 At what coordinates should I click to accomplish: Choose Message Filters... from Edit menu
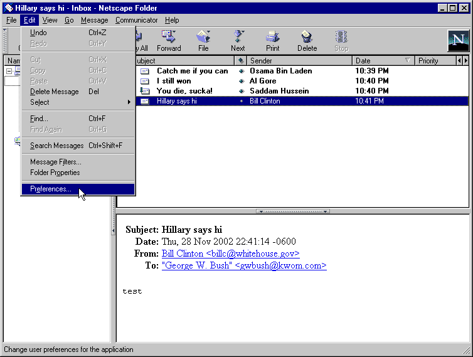[78, 162]
